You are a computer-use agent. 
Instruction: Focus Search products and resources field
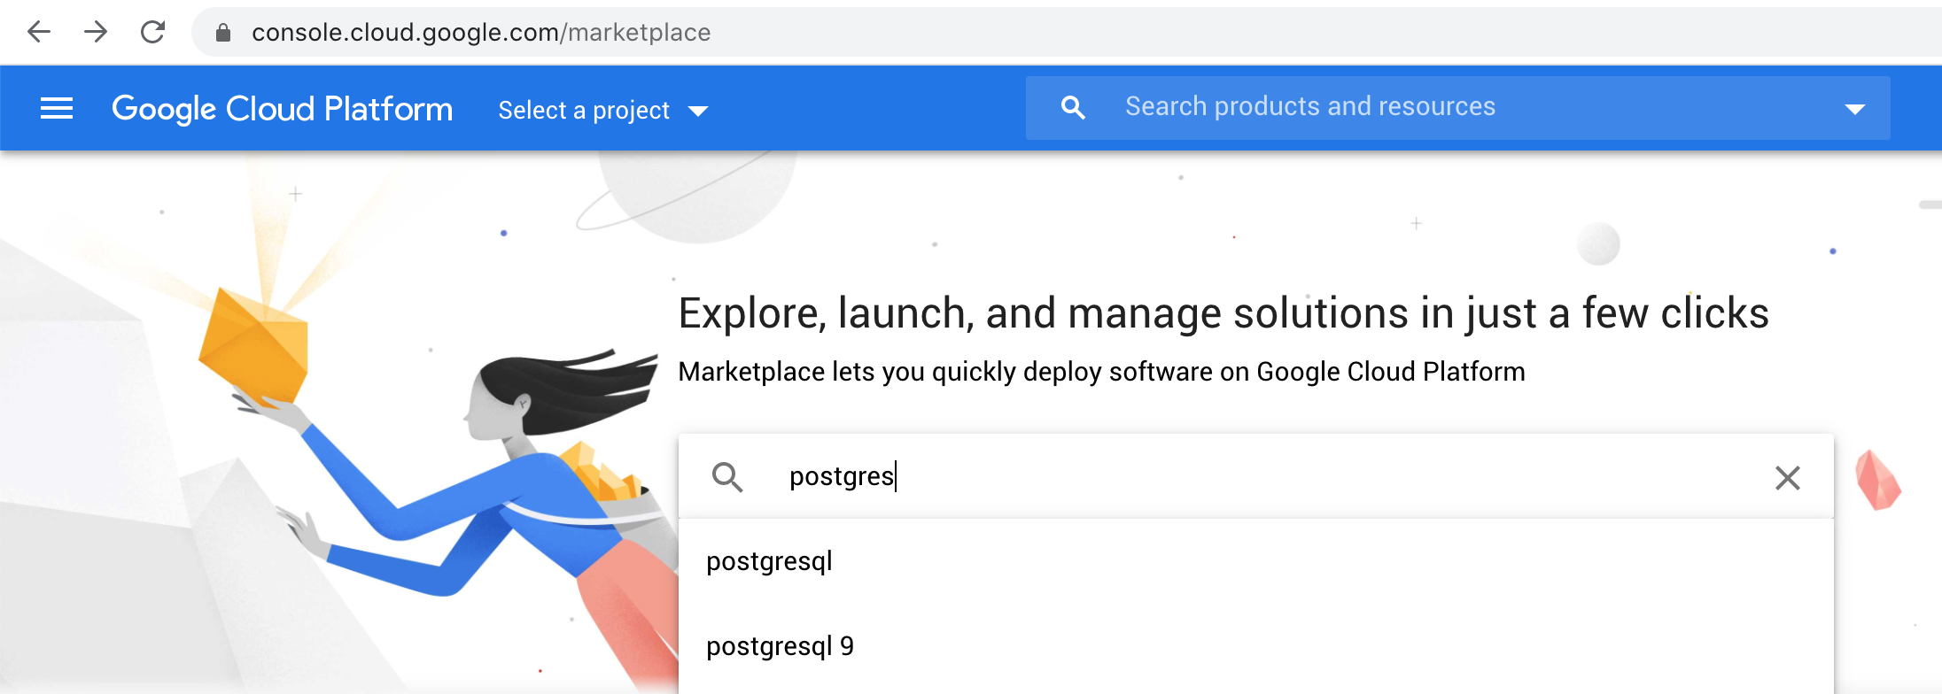(1457, 107)
